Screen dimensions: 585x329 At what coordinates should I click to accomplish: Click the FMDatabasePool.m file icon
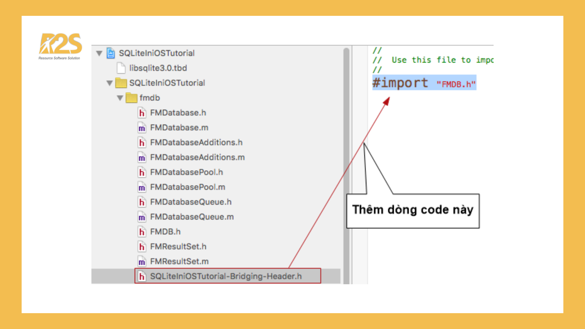tap(142, 187)
